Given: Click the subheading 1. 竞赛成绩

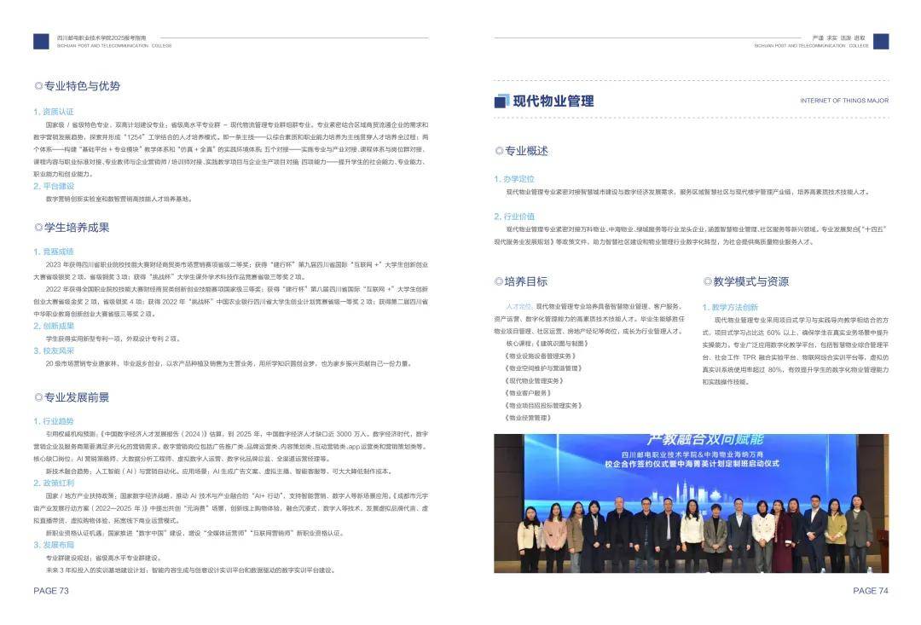Looking at the screenshot, I should [54, 252].
